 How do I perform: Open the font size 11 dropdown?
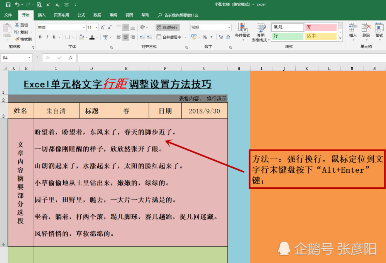pos(97,27)
